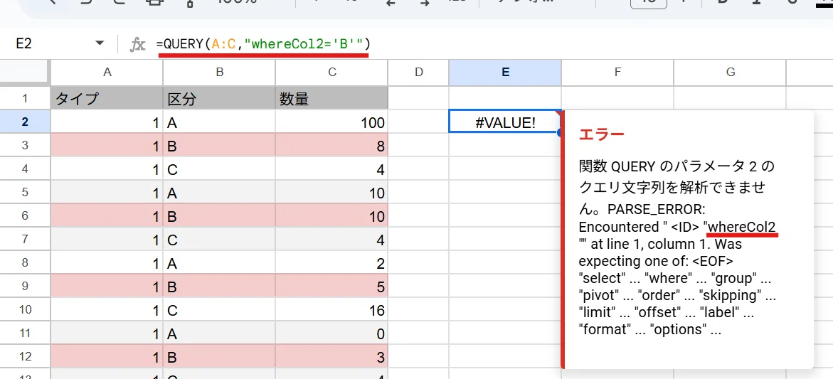Select row 9 header
Image resolution: width=833 pixels, height=379 pixels.
tap(25, 287)
